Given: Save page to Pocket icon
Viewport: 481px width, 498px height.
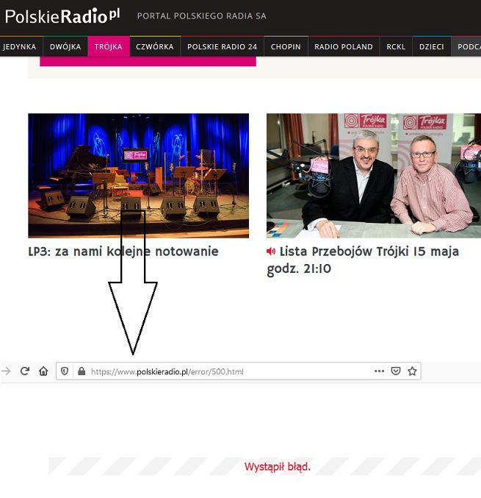Looking at the screenshot, I should 396,371.
